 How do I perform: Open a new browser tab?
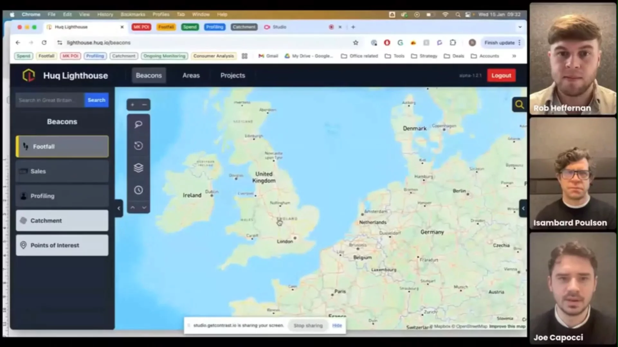(x=353, y=27)
